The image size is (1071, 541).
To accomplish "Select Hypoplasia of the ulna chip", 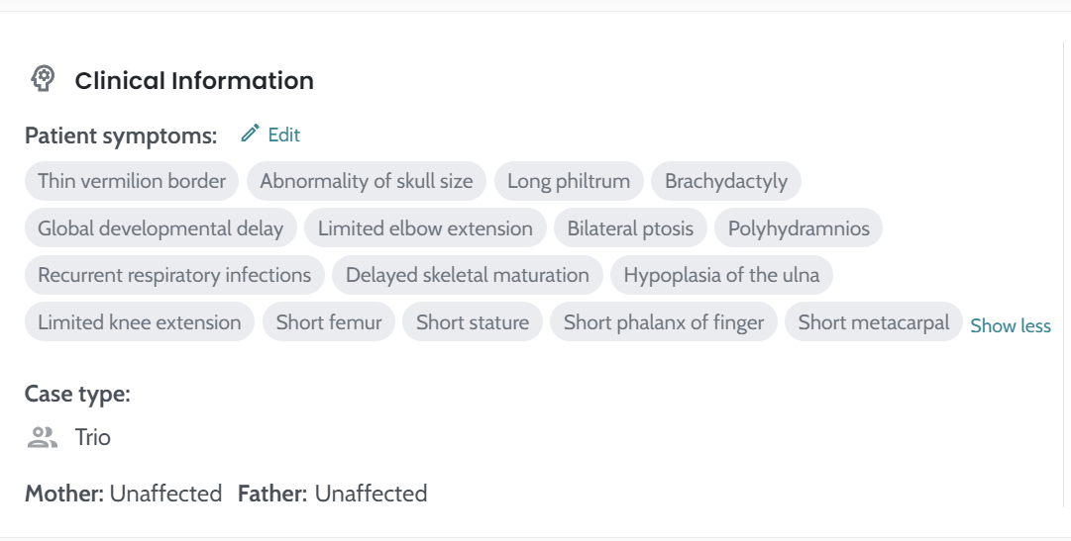I will [721, 275].
